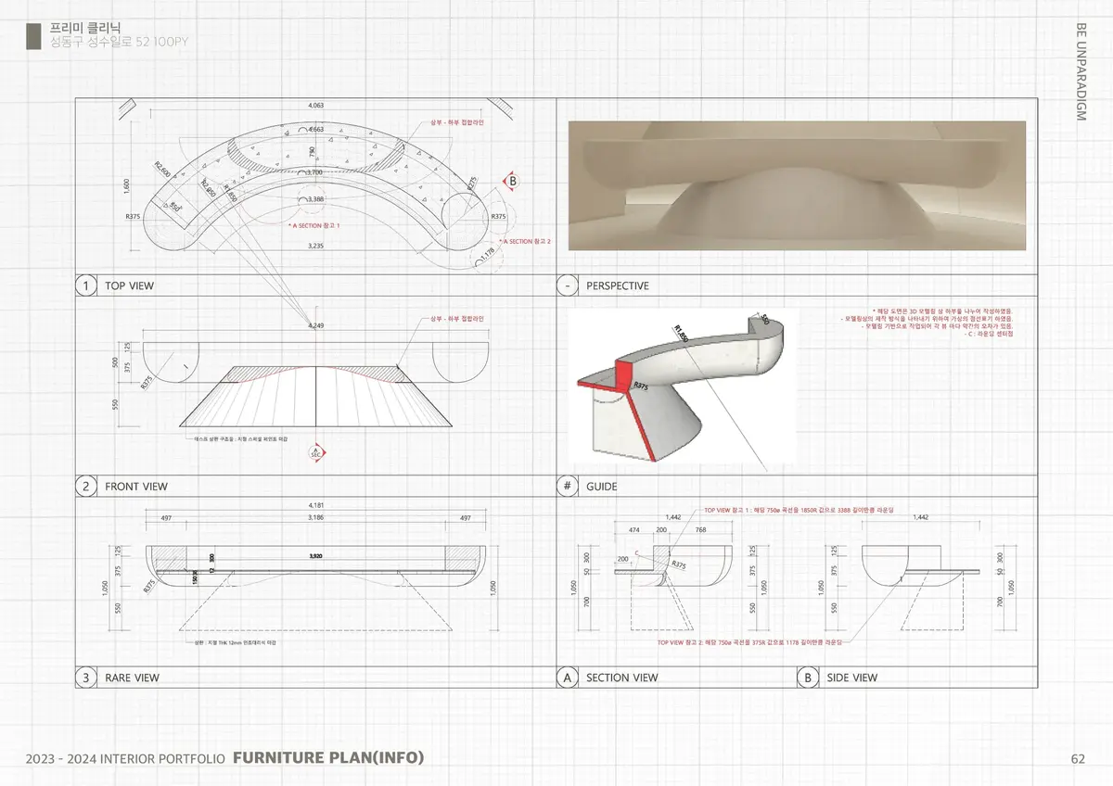
Task: Click the circled letter A beside SECTION VIEW
Action: [x=567, y=678]
